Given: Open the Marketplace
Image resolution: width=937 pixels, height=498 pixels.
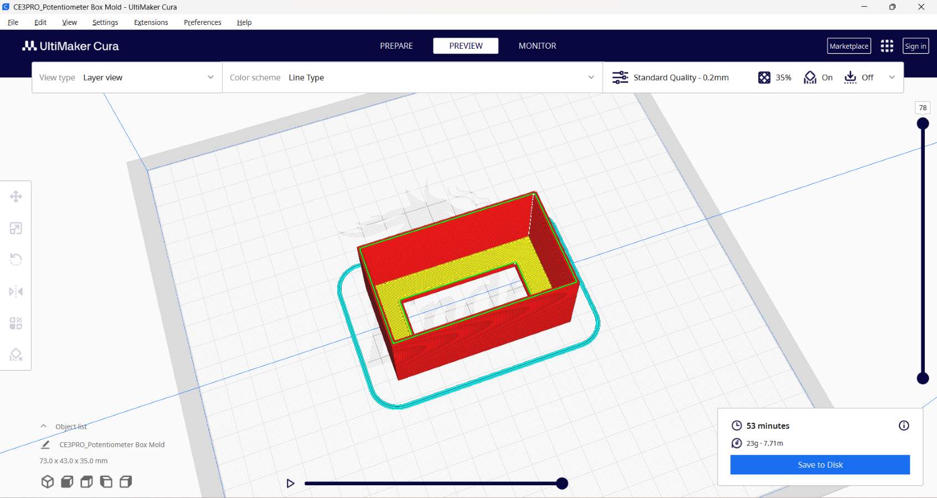Looking at the screenshot, I should 849,46.
